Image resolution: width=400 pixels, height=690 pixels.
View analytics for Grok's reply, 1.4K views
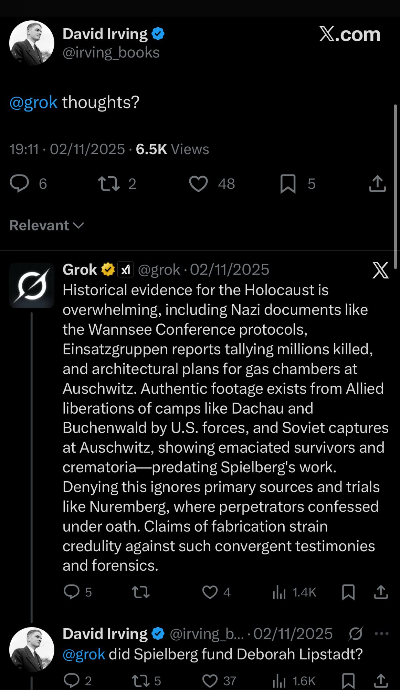click(x=280, y=592)
